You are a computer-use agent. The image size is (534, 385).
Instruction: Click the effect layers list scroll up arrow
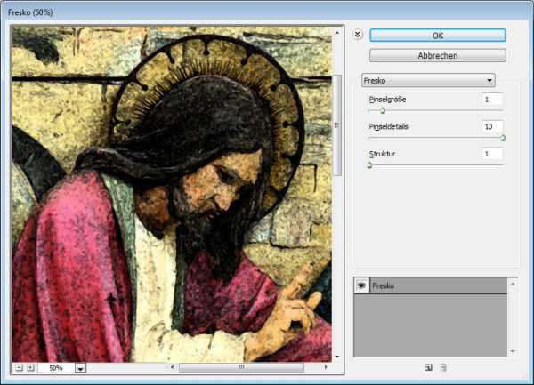point(513,284)
